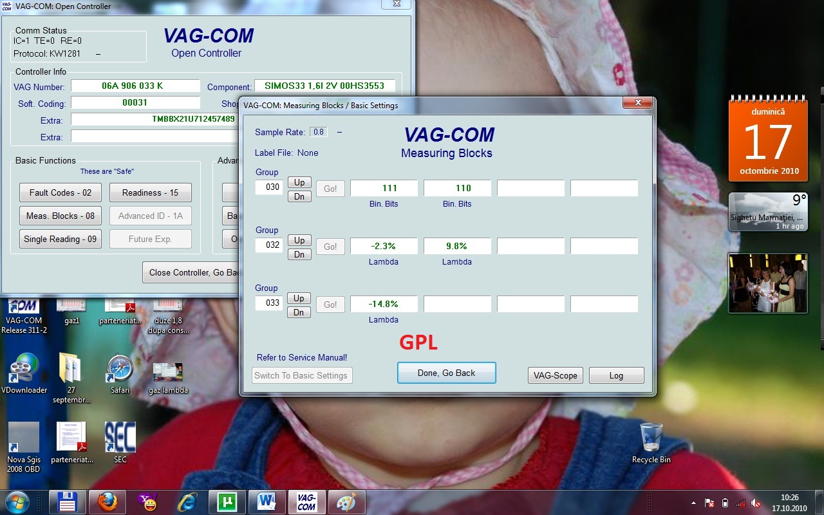
Task: Open the Sighetu Marmatiei weather gadget
Action: pyautogui.click(x=768, y=212)
